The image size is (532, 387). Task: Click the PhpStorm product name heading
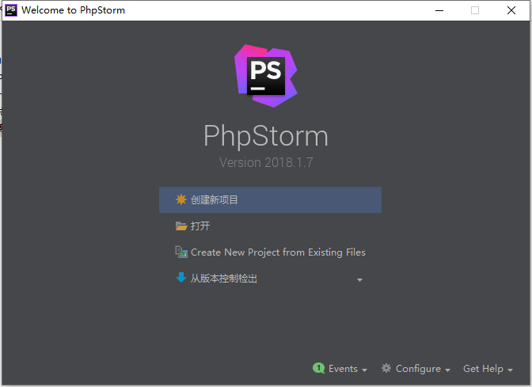pos(266,135)
